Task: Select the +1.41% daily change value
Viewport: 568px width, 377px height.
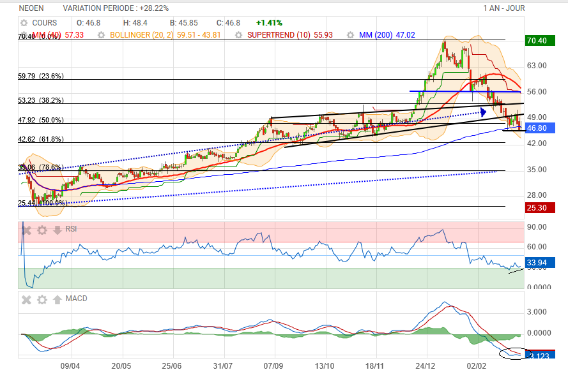Action: click(269, 23)
